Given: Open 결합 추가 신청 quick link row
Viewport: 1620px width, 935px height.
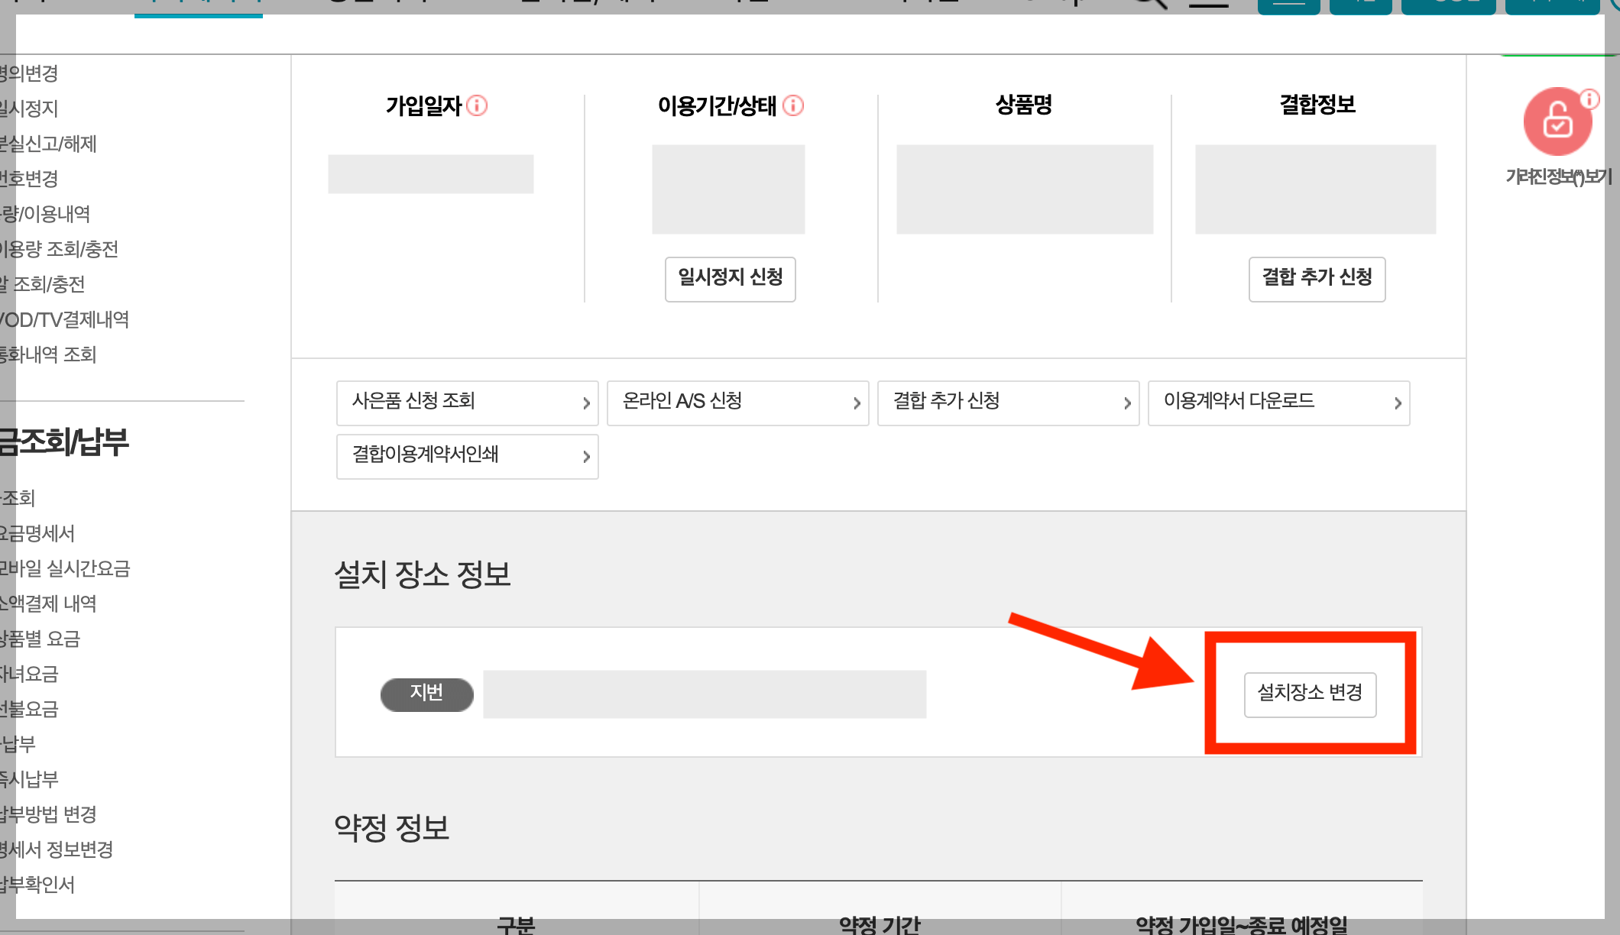Looking at the screenshot, I should pyautogui.click(x=1008, y=403).
